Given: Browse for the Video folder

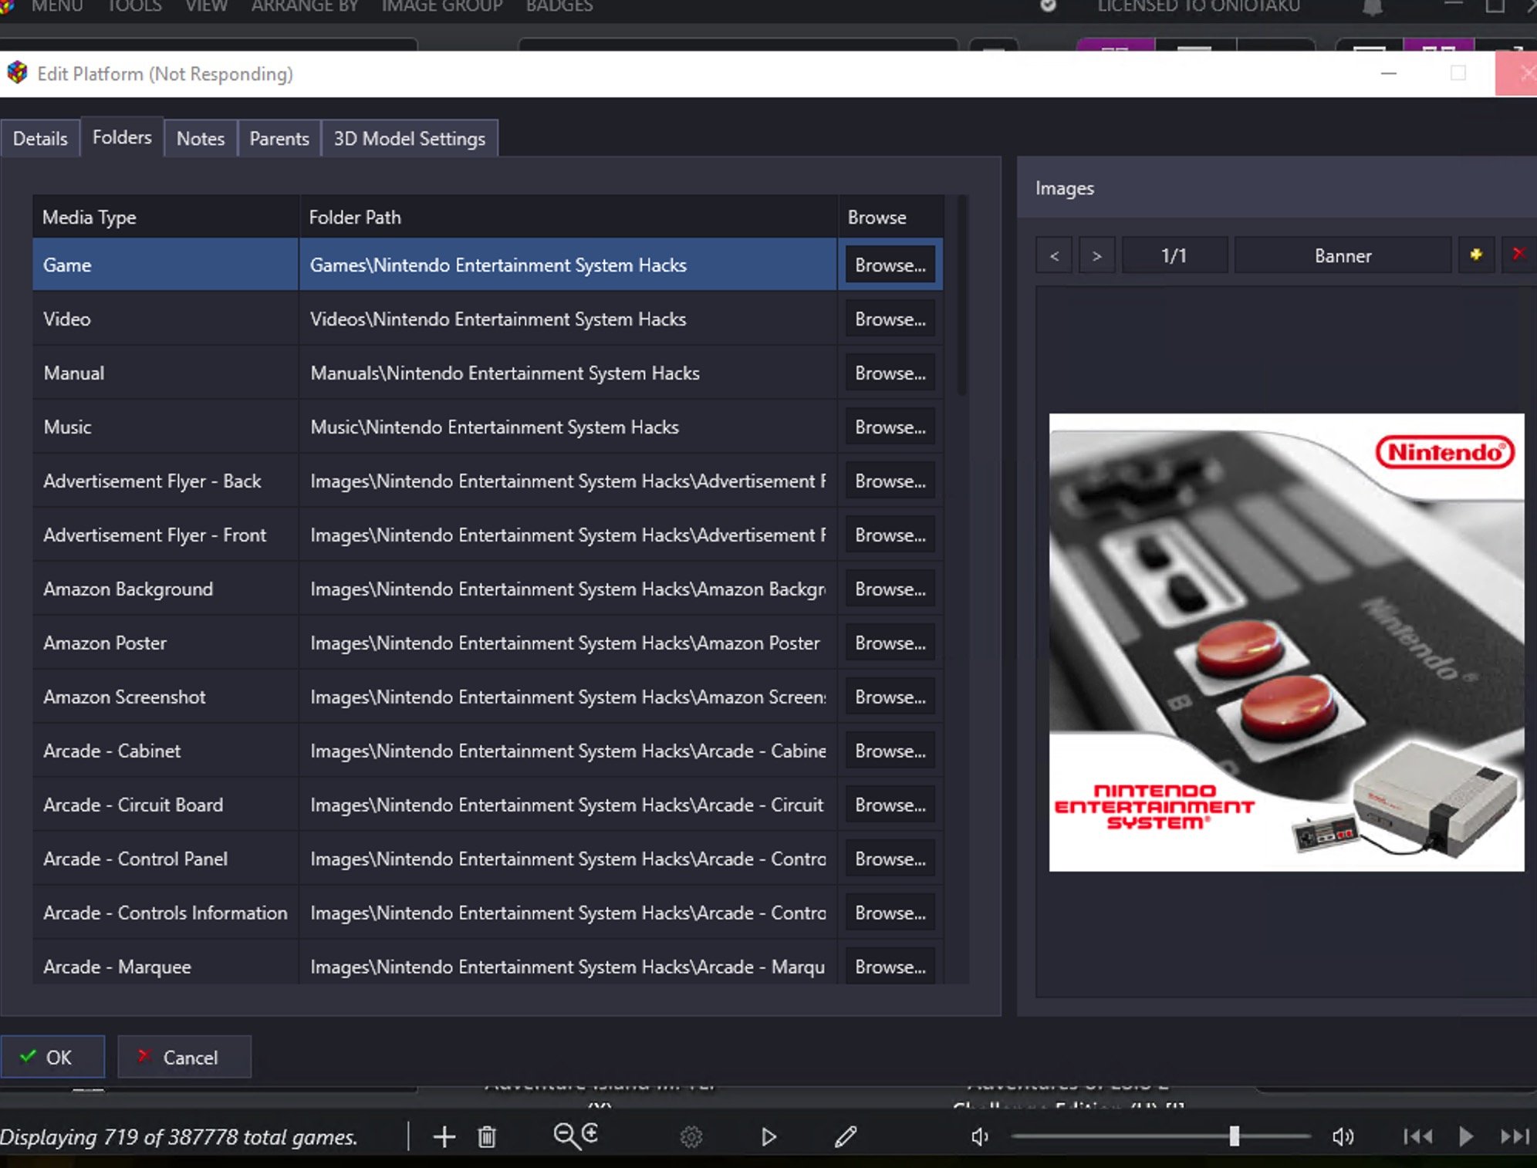Looking at the screenshot, I should coord(890,319).
